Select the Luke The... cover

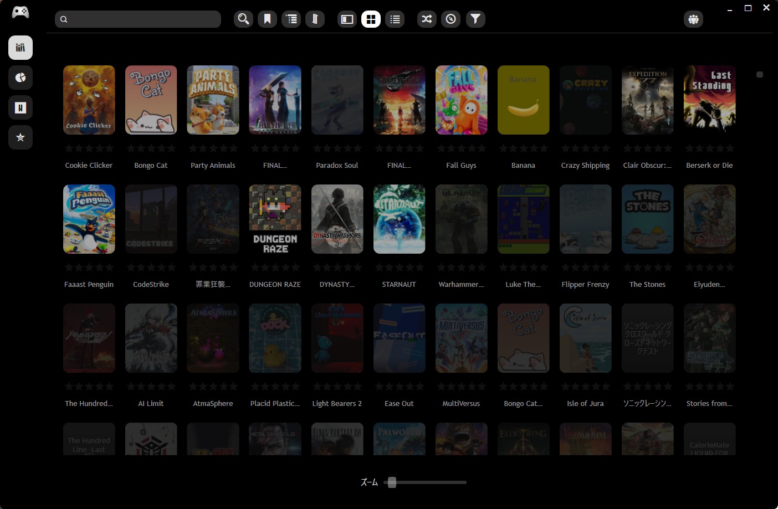pyautogui.click(x=523, y=219)
